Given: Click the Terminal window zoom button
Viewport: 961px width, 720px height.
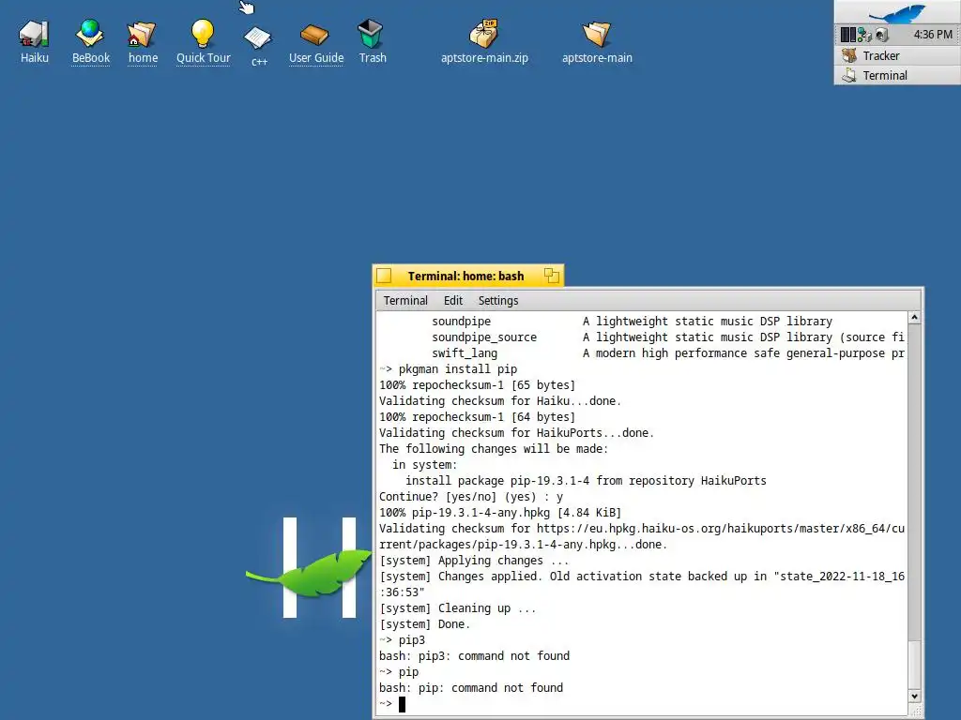Looking at the screenshot, I should pyautogui.click(x=552, y=277).
